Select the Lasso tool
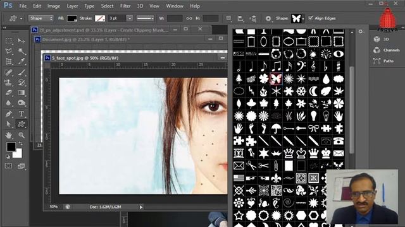Screen dimensions: 405x227 point(9,51)
